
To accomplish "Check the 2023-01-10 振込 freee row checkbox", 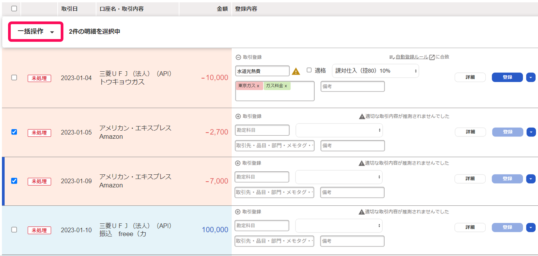I will pyautogui.click(x=14, y=230).
